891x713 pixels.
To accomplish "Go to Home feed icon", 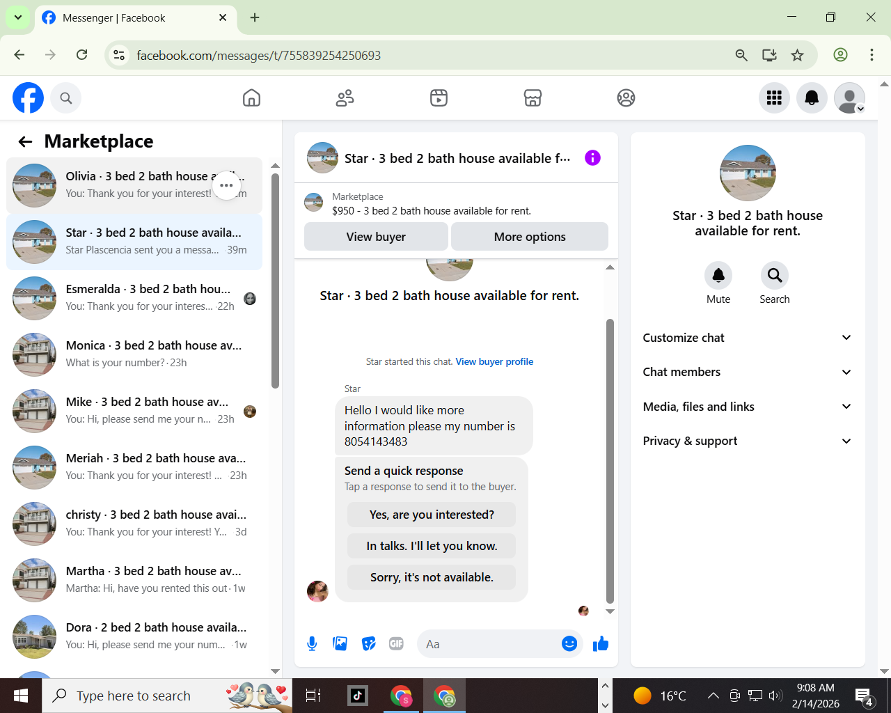I will 251,98.
